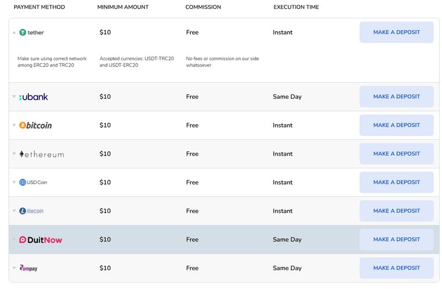442x289 pixels.
Task: Click 'No fees or commission on our side' note
Action: 223,62
